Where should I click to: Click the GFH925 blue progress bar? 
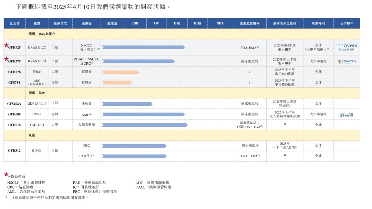[x=143, y=48]
